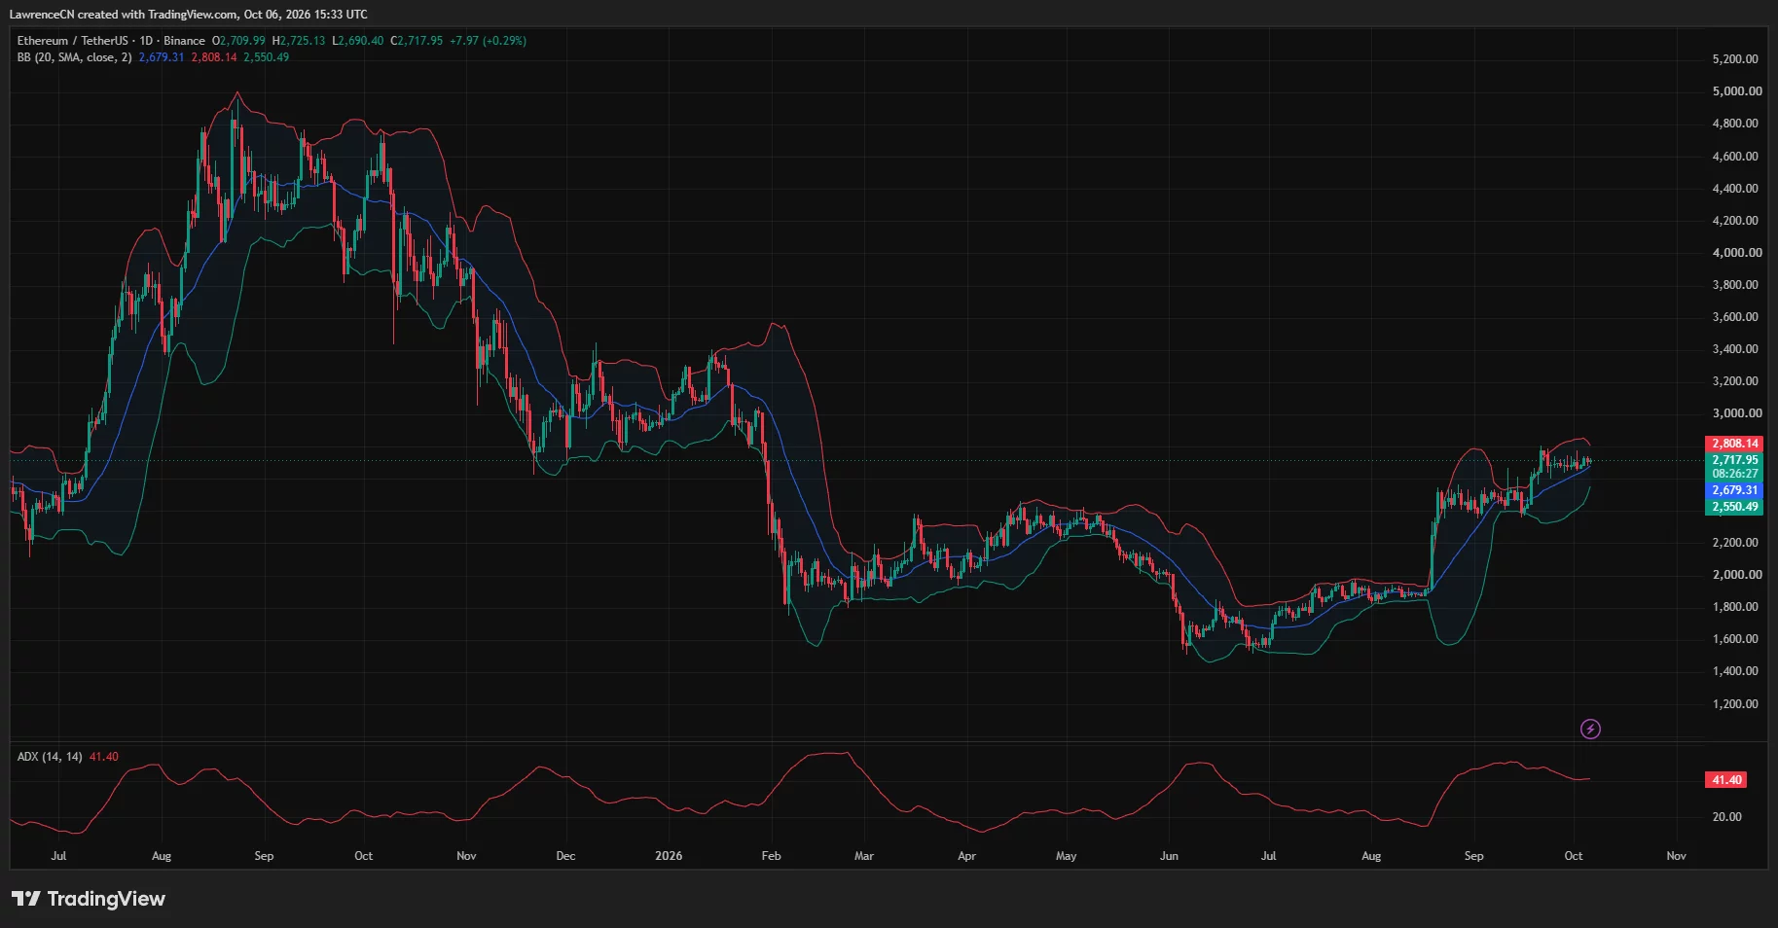
Task: Click the 08:26:27 candle countdown timer
Action: click(x=1735, y=474)
